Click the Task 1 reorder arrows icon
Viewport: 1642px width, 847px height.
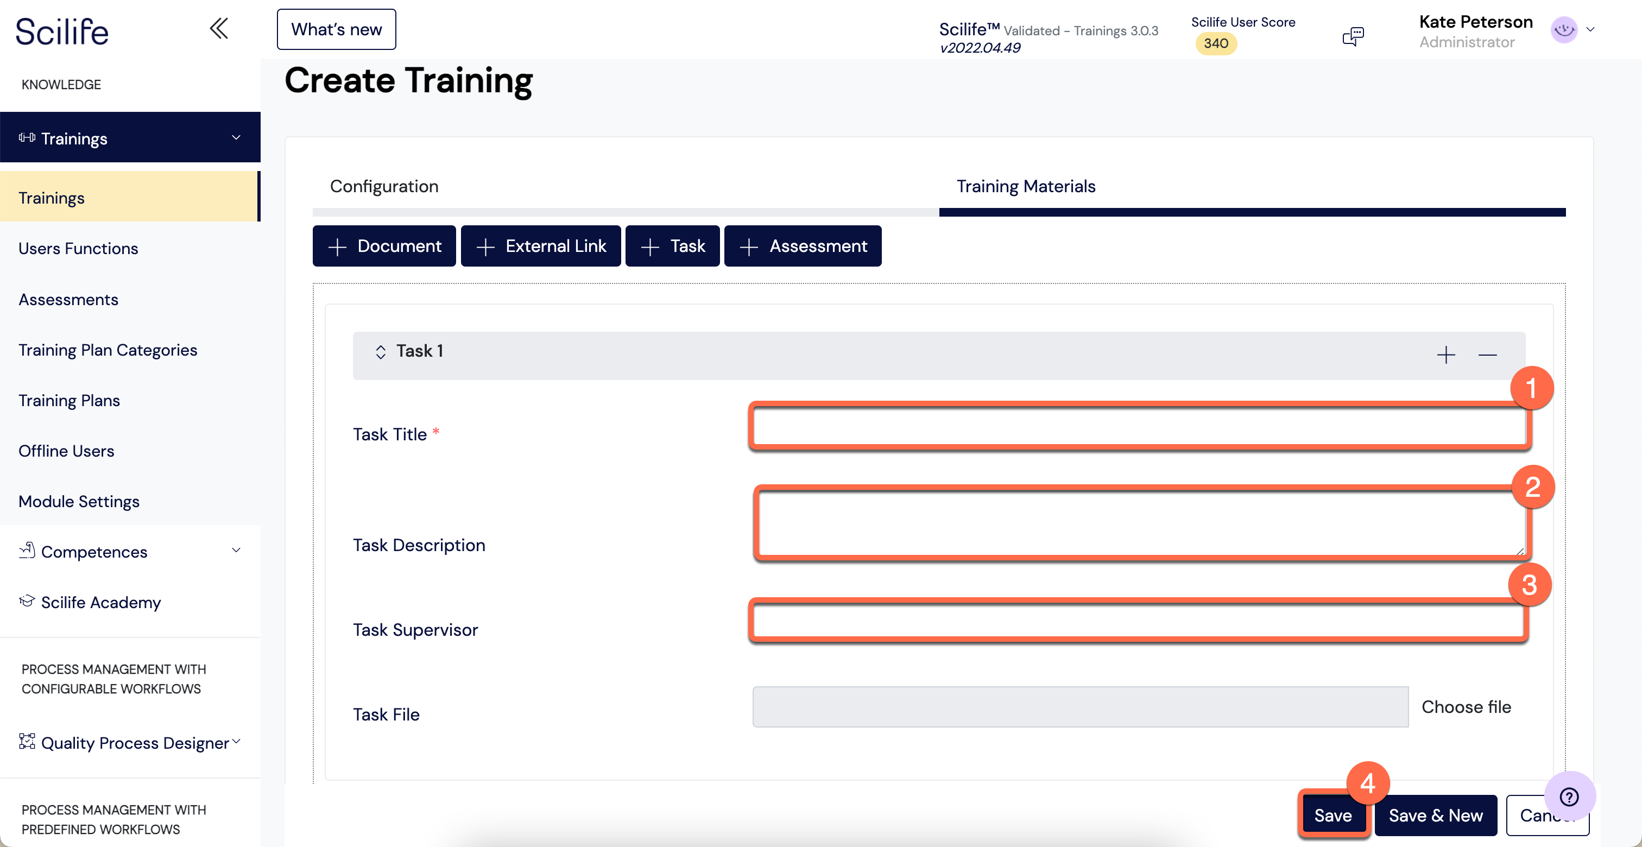(x=381, y=352)
